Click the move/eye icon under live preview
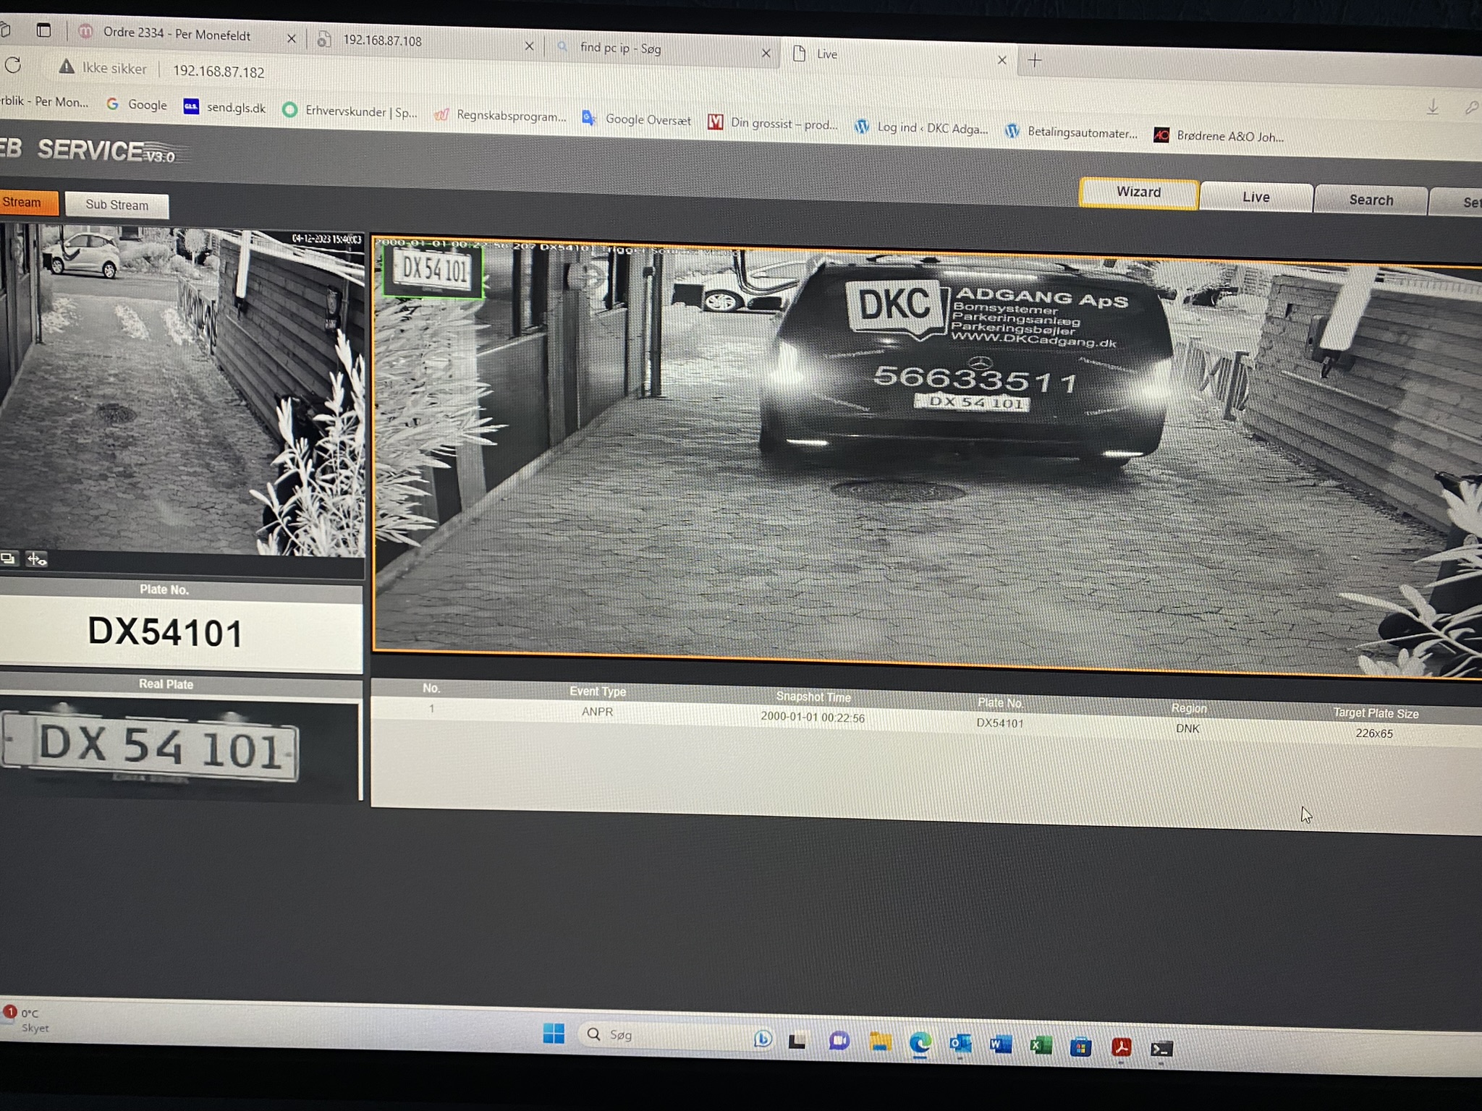The width and height of the screenshot is (1482, 1111). tap(36, 559)
